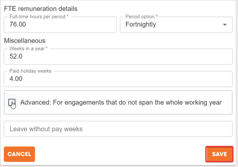Focus the Weeks in a year field
Image resolution: width=238 pixels, height=167 pixels.
point(118,57)
